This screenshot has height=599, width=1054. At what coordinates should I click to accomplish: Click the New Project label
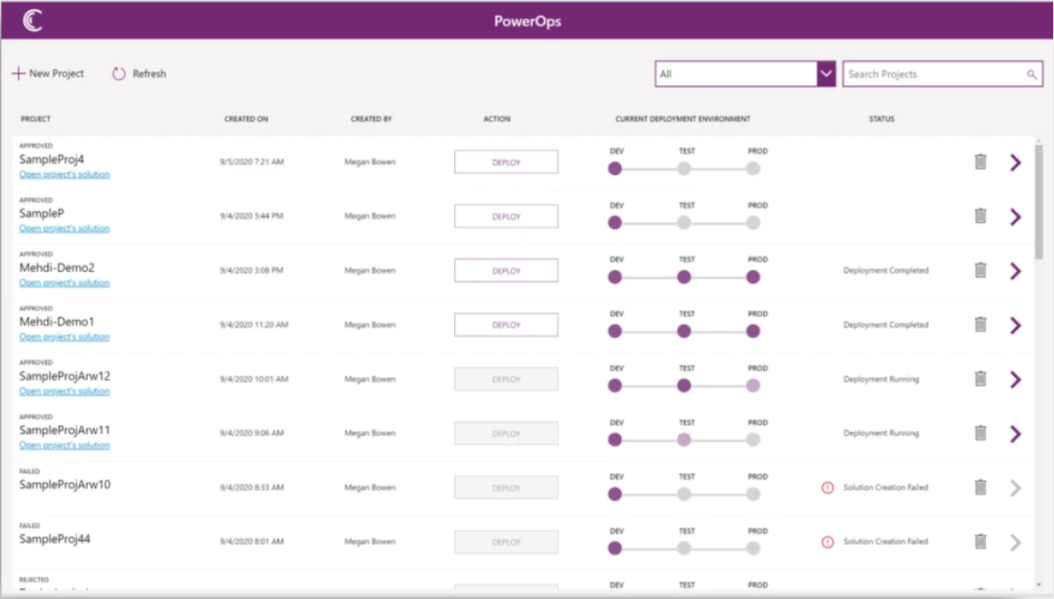coord(56,73)
